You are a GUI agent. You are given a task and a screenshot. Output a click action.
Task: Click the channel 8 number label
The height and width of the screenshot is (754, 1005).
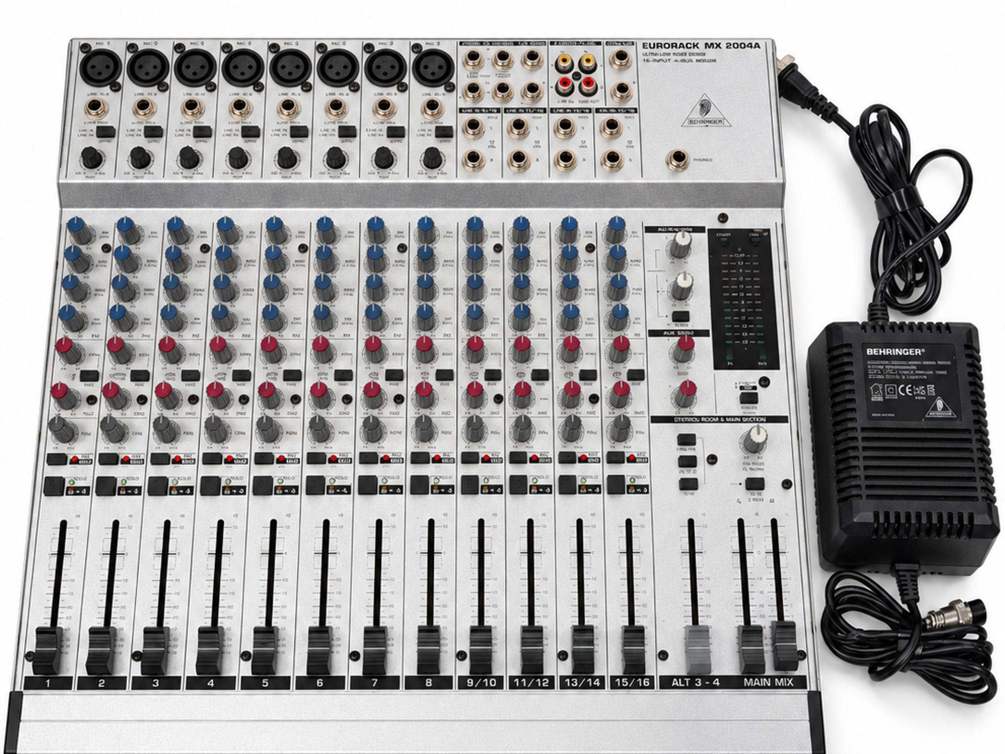click(x=428, y=682)
